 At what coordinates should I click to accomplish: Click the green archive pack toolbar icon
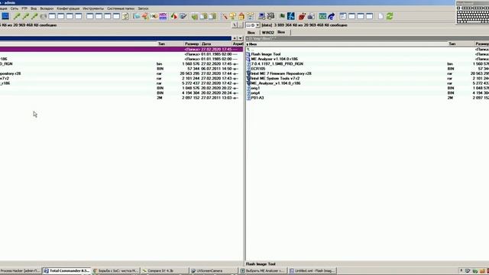(x=195, y=16)
